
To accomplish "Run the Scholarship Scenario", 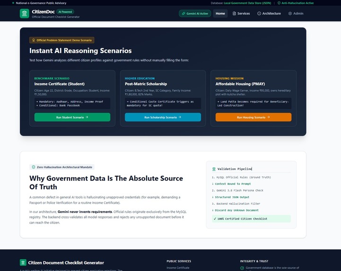I will [163, 117].
